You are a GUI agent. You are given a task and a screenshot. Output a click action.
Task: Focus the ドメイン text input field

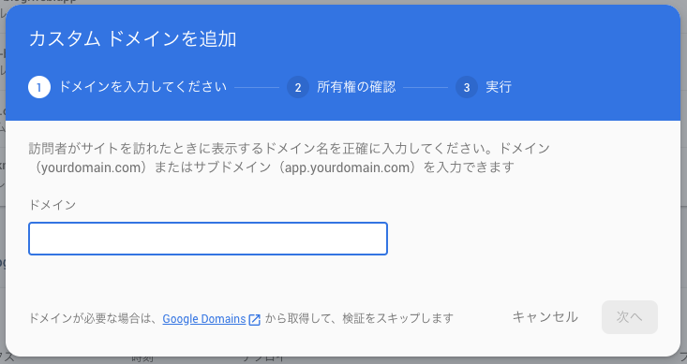208,239
